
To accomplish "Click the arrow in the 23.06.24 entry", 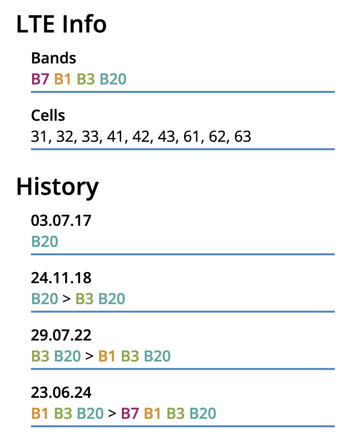I will 112,413.
